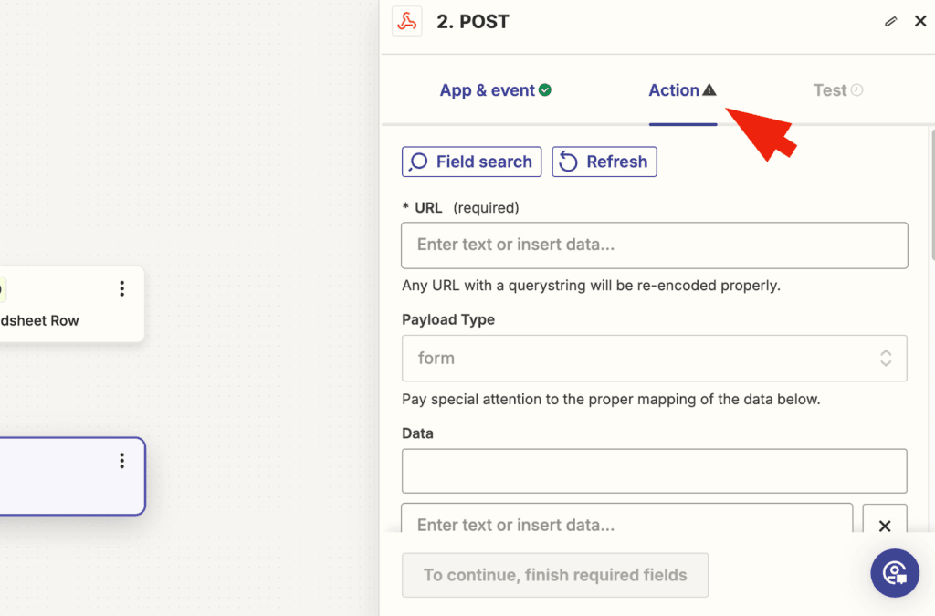Screen dimensions: 935x616
Task: Click the Webhooks app icon in the header
Action: (x=406, y=21)
